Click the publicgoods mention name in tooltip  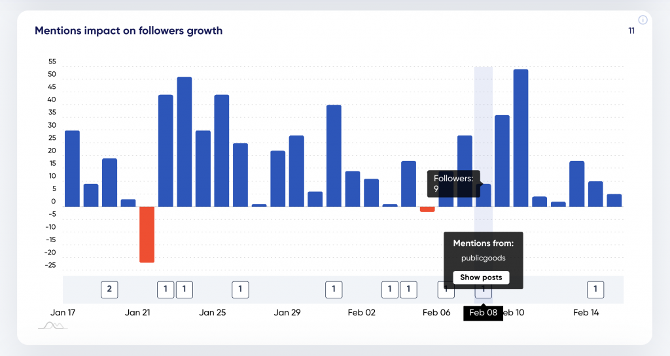[x=484, y=258]
